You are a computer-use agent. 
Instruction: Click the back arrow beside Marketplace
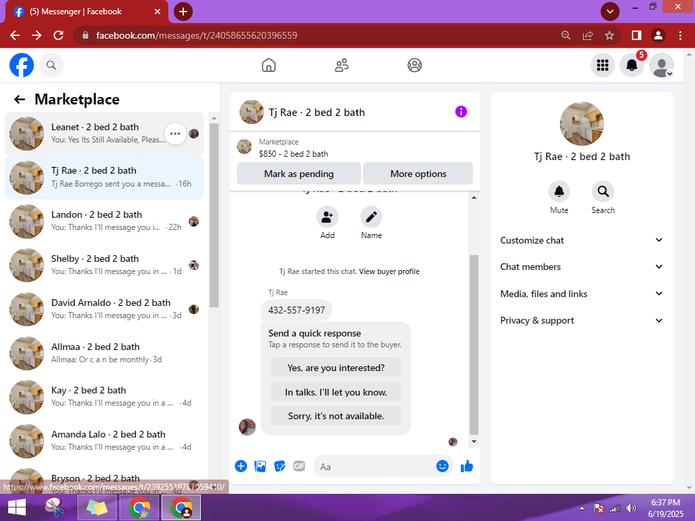[20, 99]
